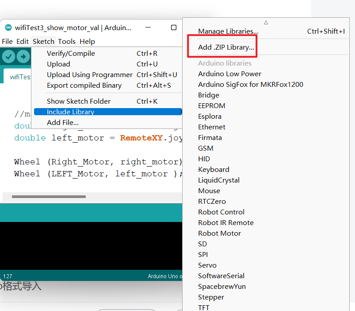This screenshot has height=311, width=355.
Task: Include the Bridge library
Action: [x=266, y=95]
